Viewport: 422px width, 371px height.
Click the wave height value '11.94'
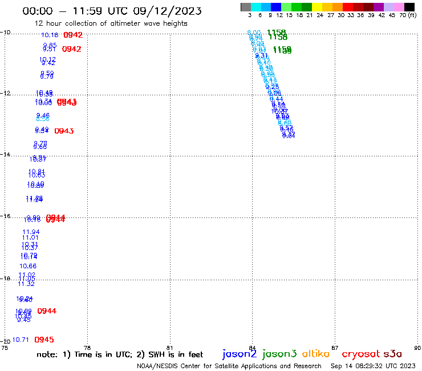[31, 232]
